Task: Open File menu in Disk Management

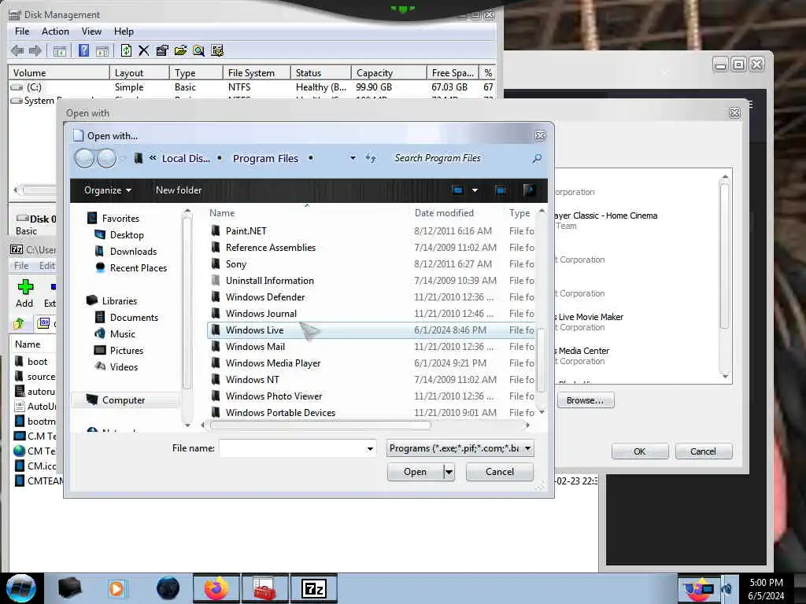Action: click(x=22, y=31)
